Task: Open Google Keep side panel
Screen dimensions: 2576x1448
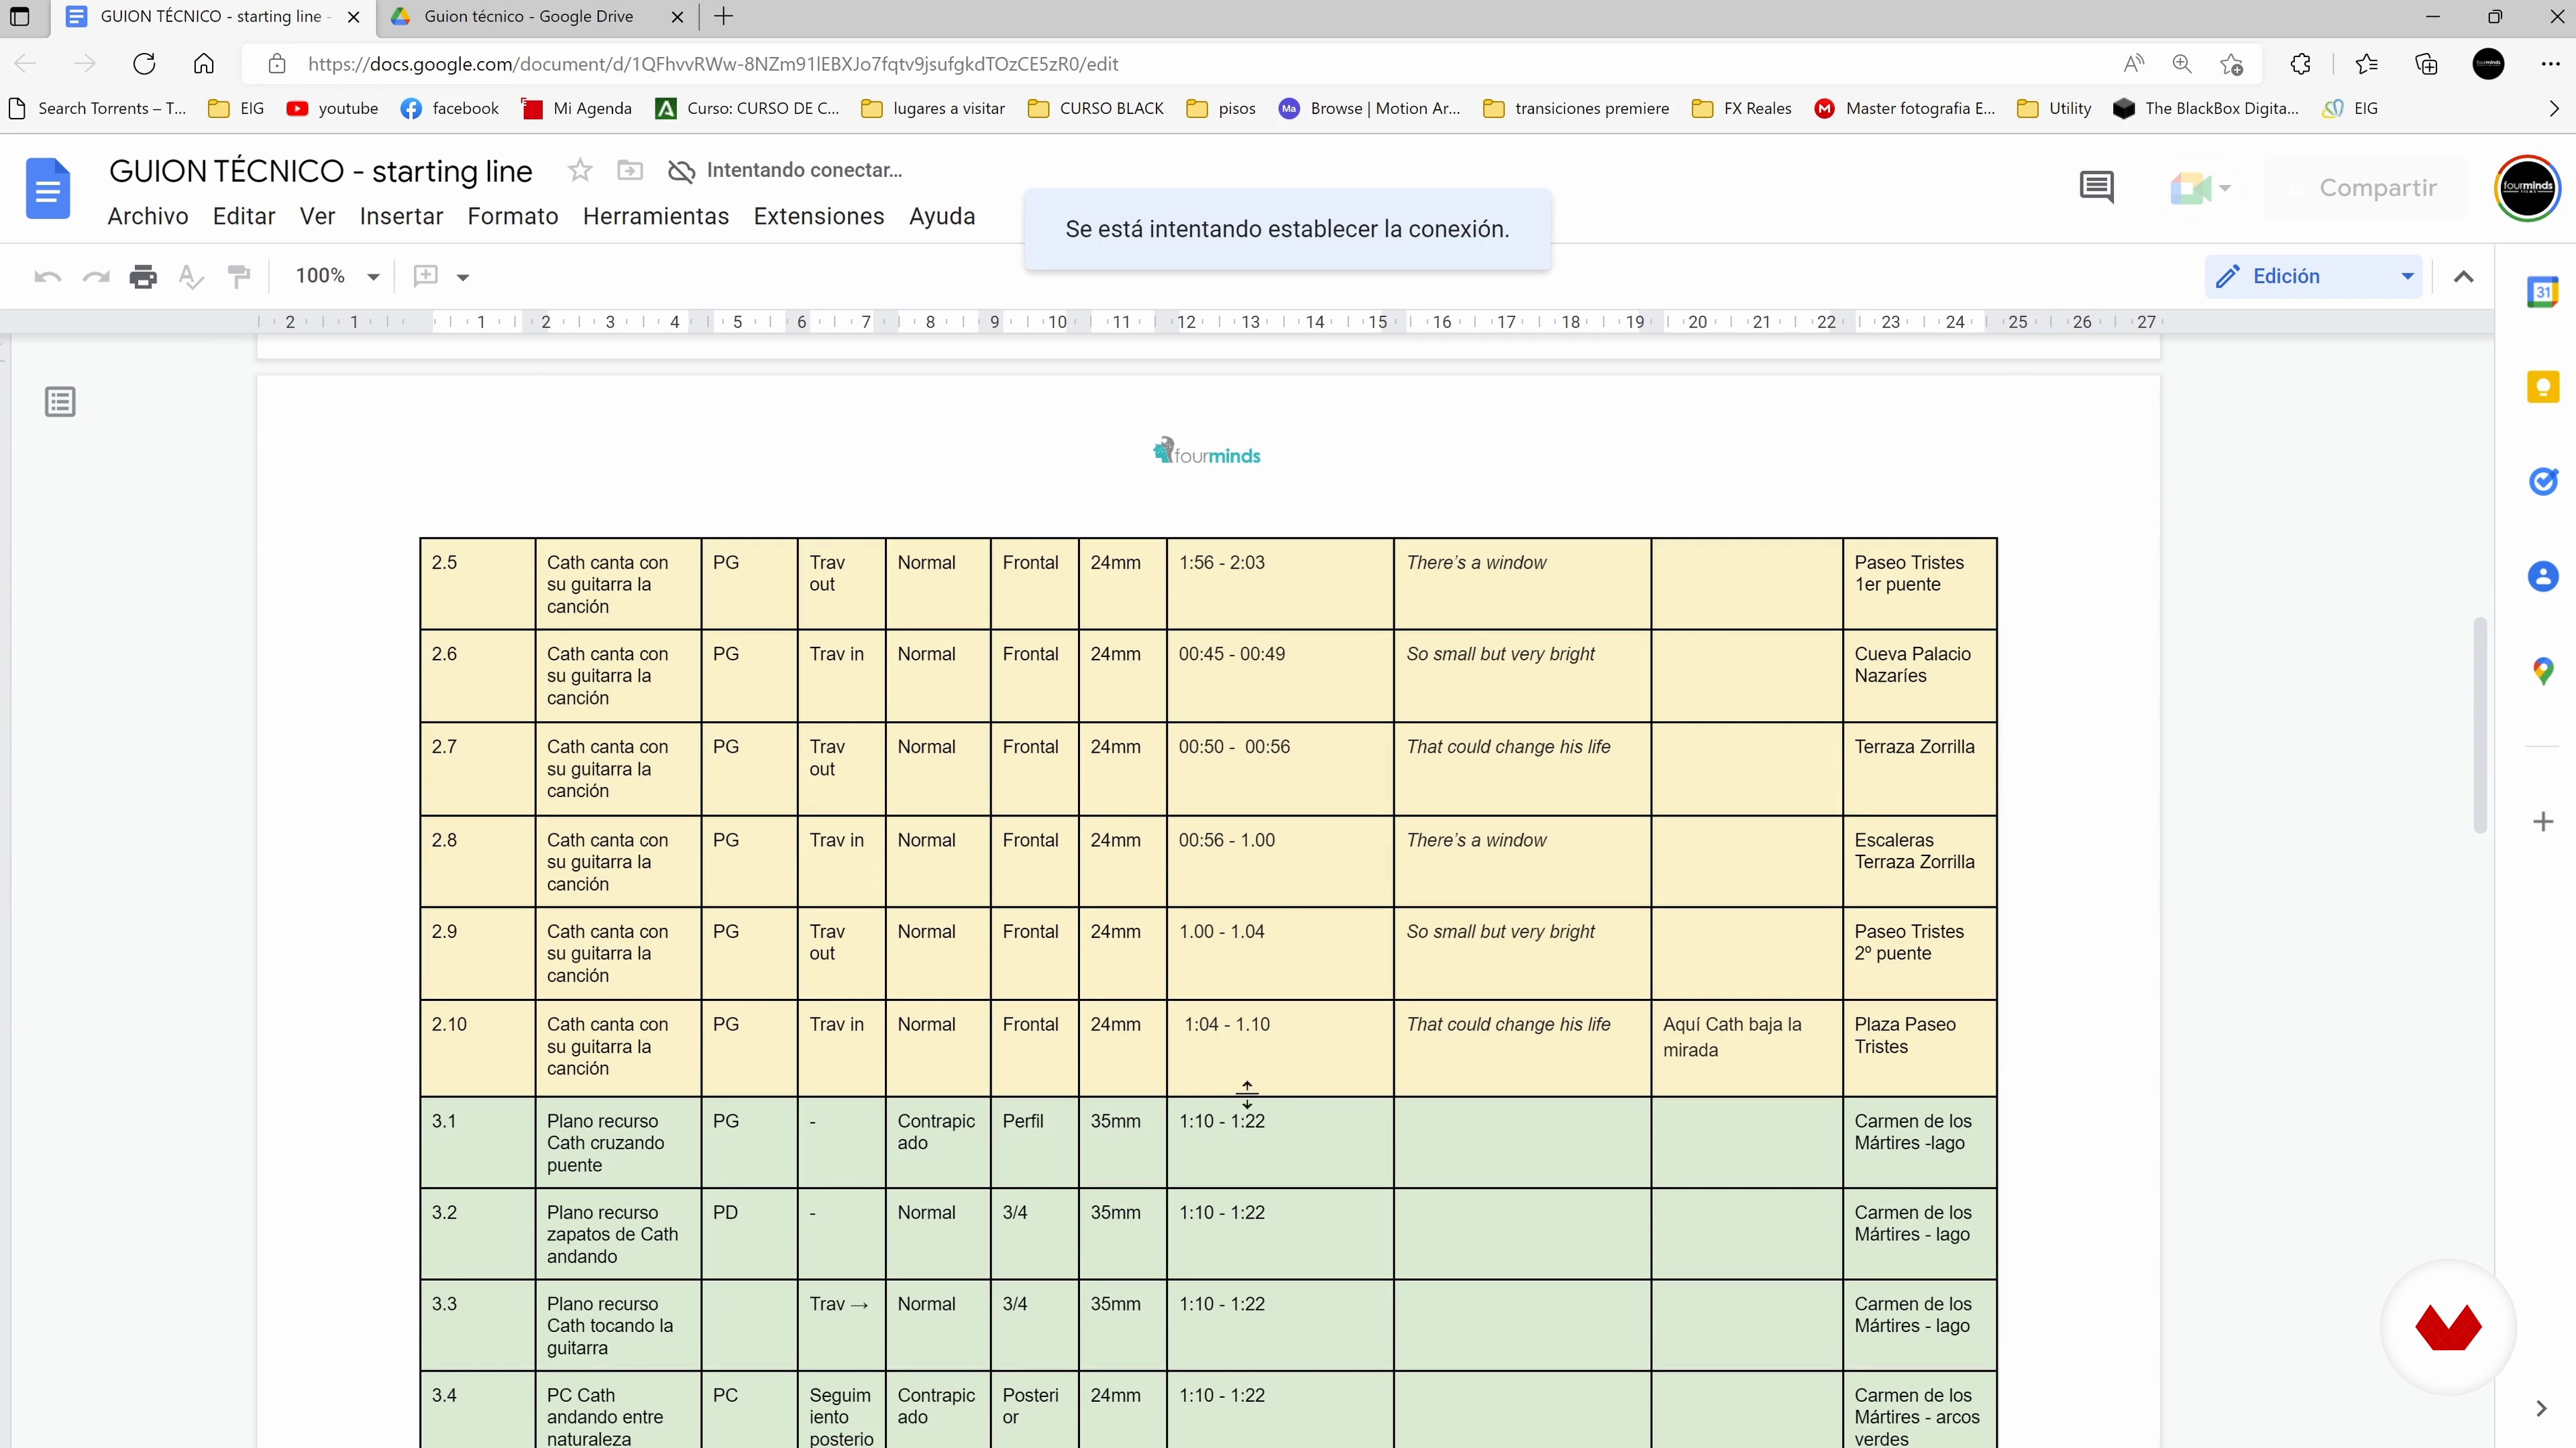Action: (2543, 387)
